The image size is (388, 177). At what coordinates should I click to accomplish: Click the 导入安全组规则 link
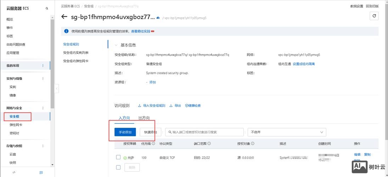(151, 105)
